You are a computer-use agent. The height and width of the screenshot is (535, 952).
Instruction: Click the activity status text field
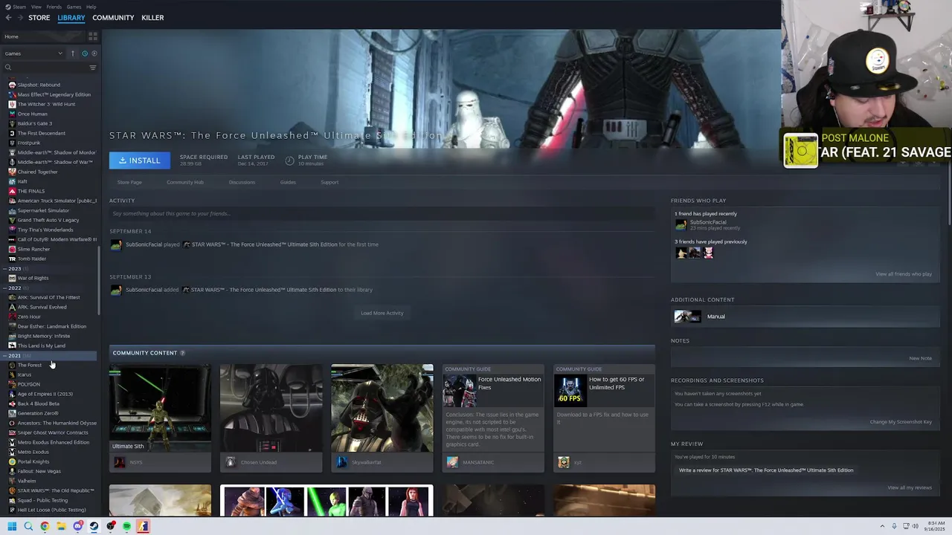pos(382,214)
